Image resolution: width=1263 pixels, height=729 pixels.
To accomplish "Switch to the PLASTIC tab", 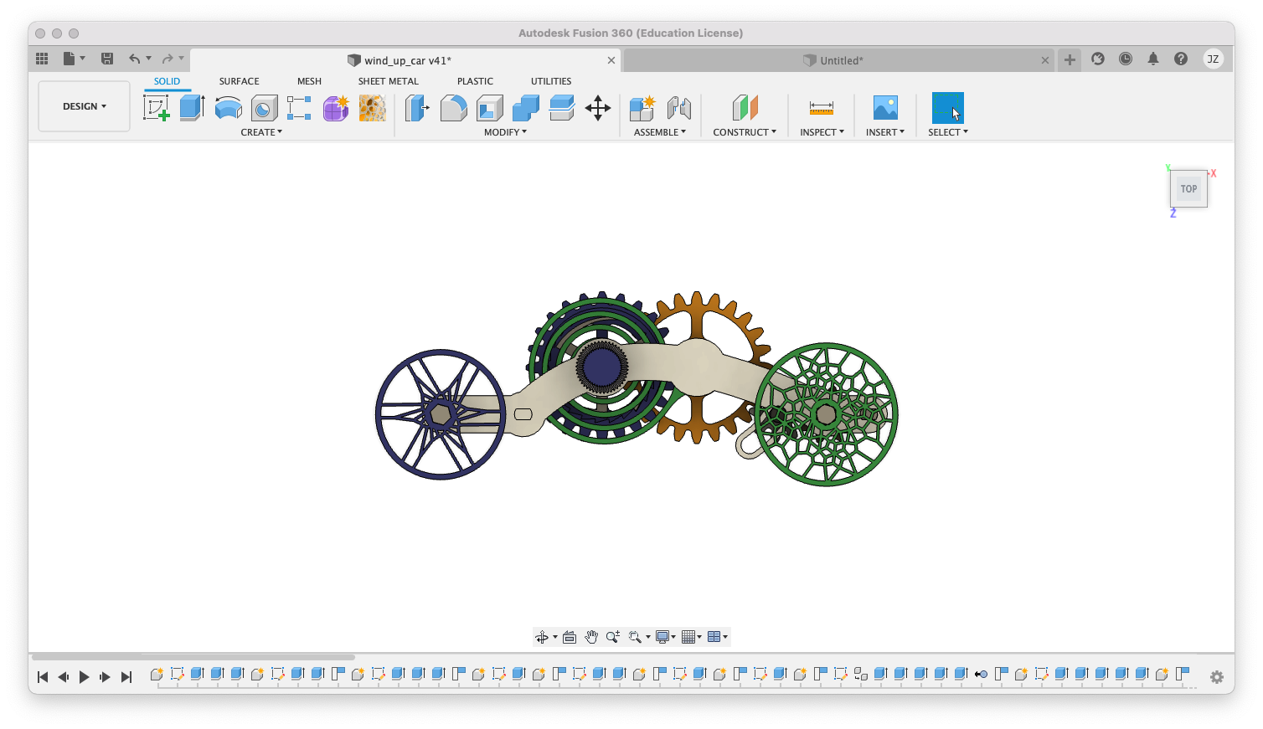I will coord(475,81).
